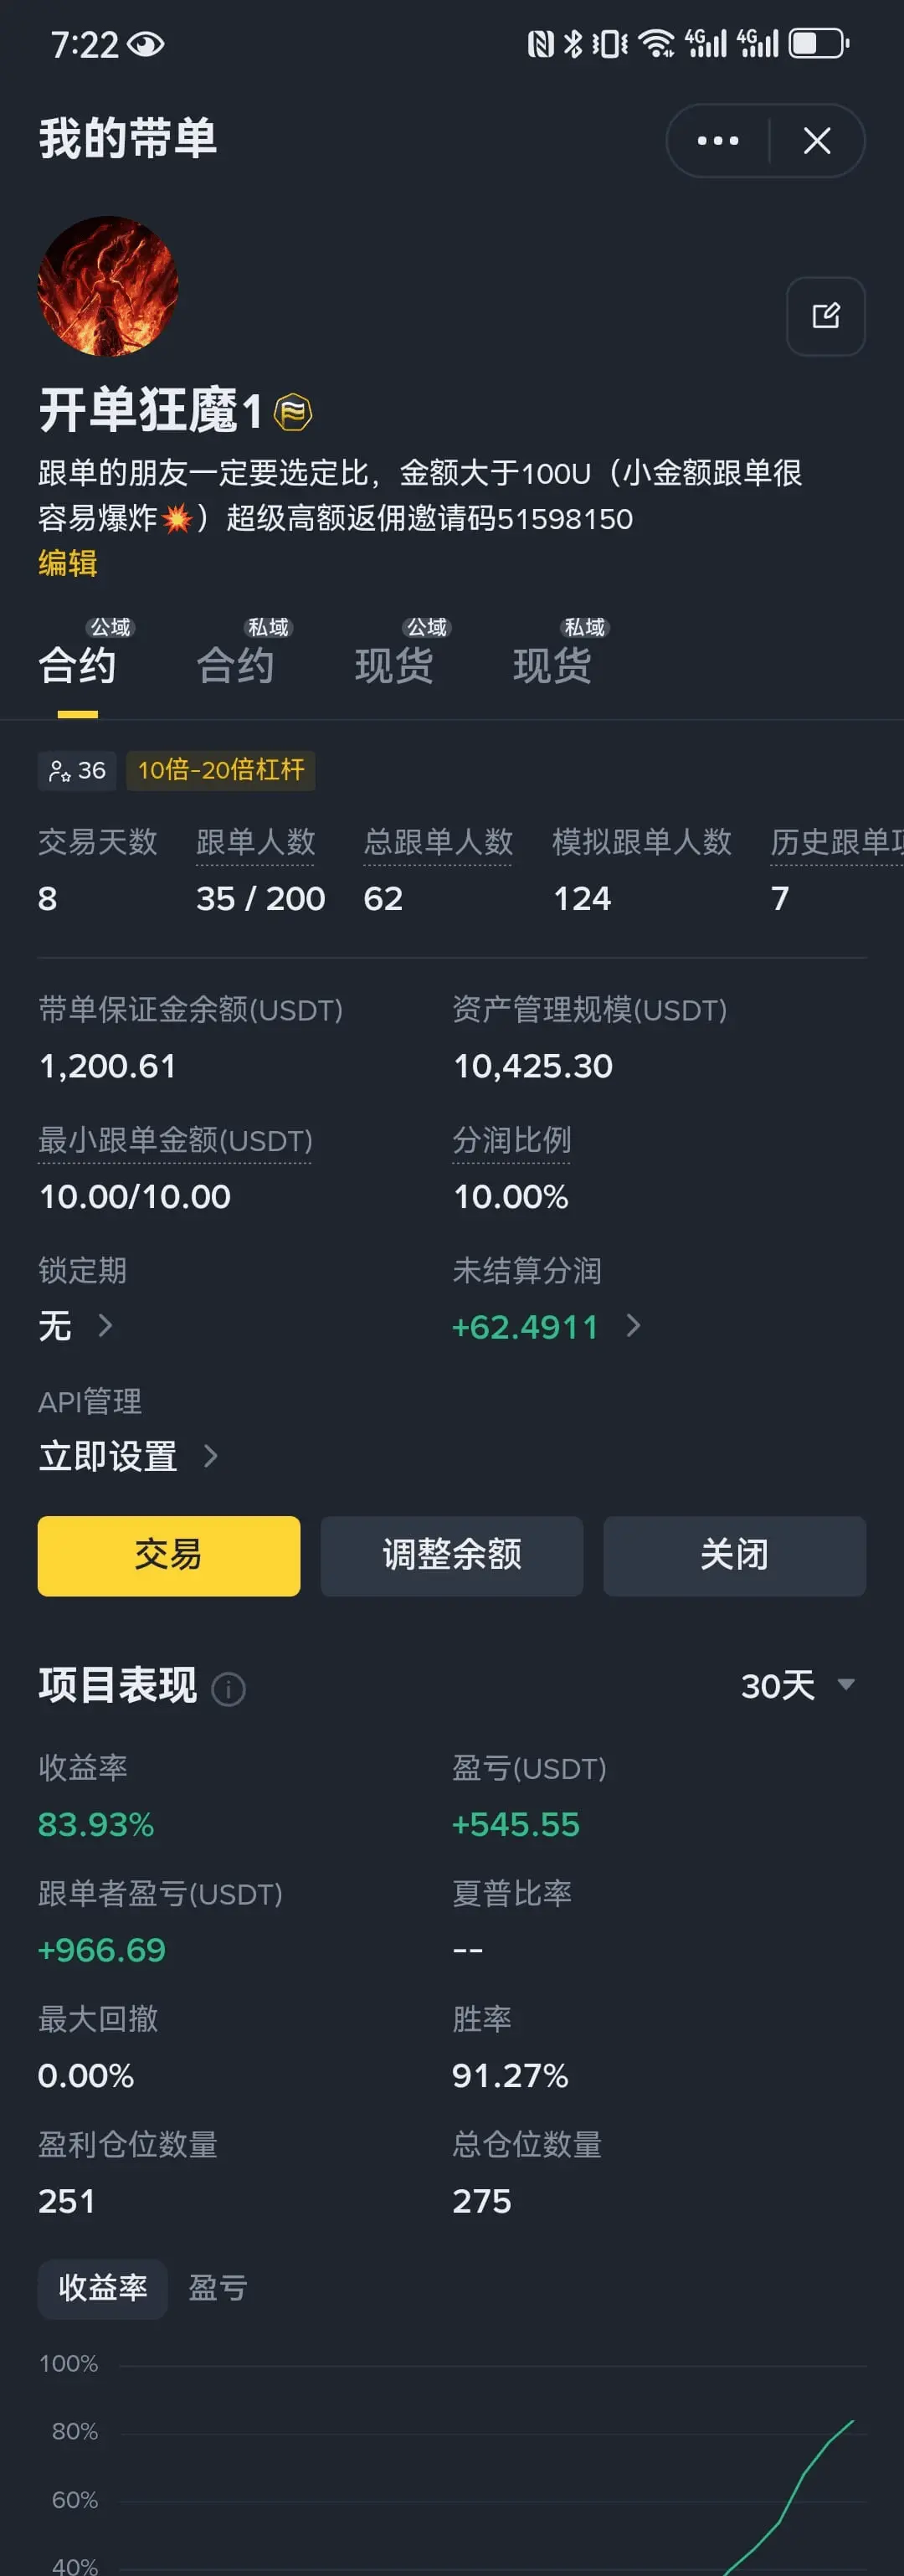Switch to the 公域 现货 tab
The image size is (904, 2576).
pos(395,655)
